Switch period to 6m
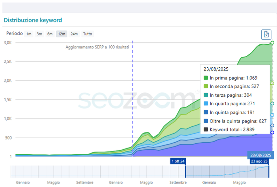 pos(50,34)
